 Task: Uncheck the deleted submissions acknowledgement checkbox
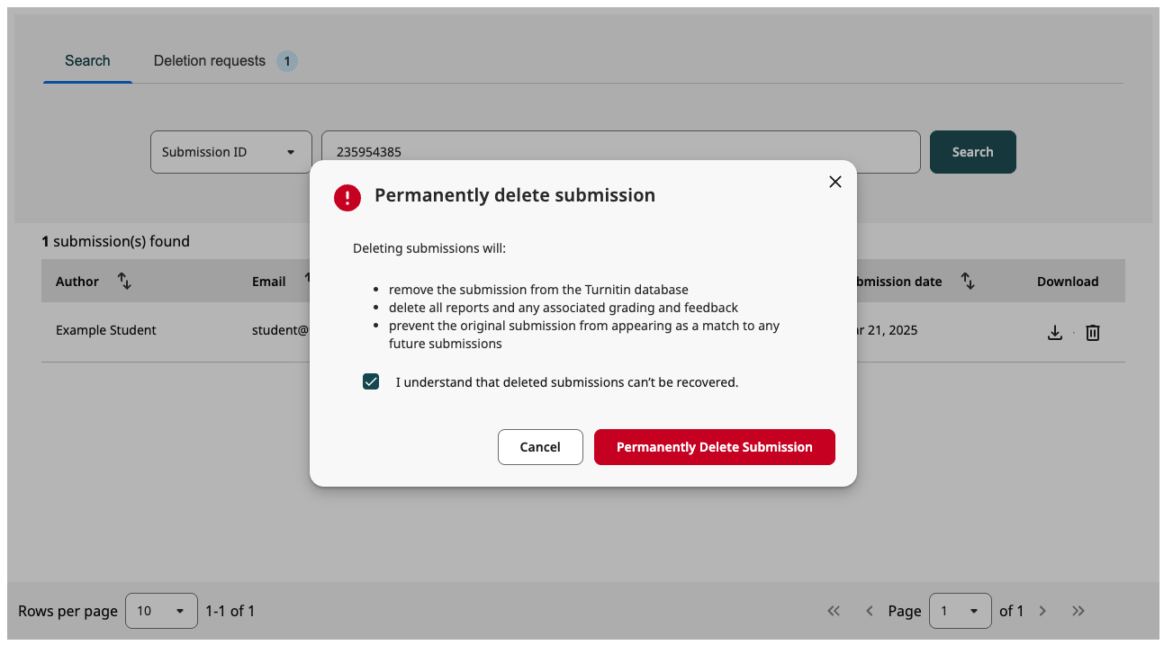pyautogui.click(x=371, y=382)
